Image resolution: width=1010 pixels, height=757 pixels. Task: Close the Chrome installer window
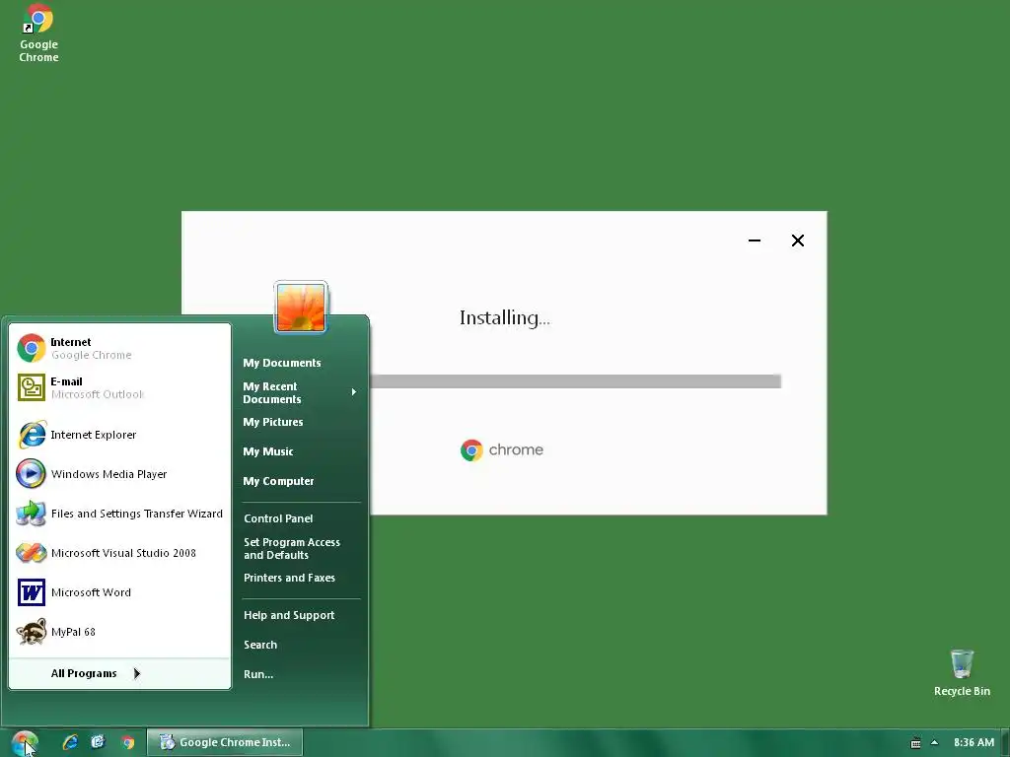[797, 241]
